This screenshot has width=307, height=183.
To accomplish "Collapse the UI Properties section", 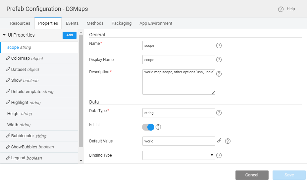I will point(4,35).
